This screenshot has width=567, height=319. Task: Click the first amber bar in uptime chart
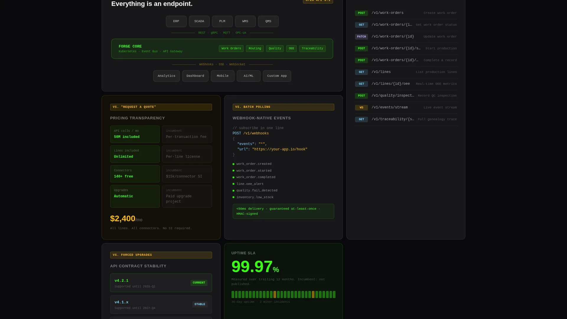coord(275,294)
